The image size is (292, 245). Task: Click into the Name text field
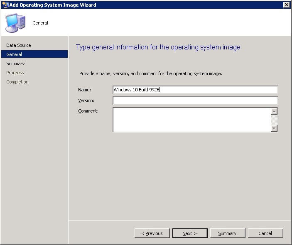click(195, 90)
